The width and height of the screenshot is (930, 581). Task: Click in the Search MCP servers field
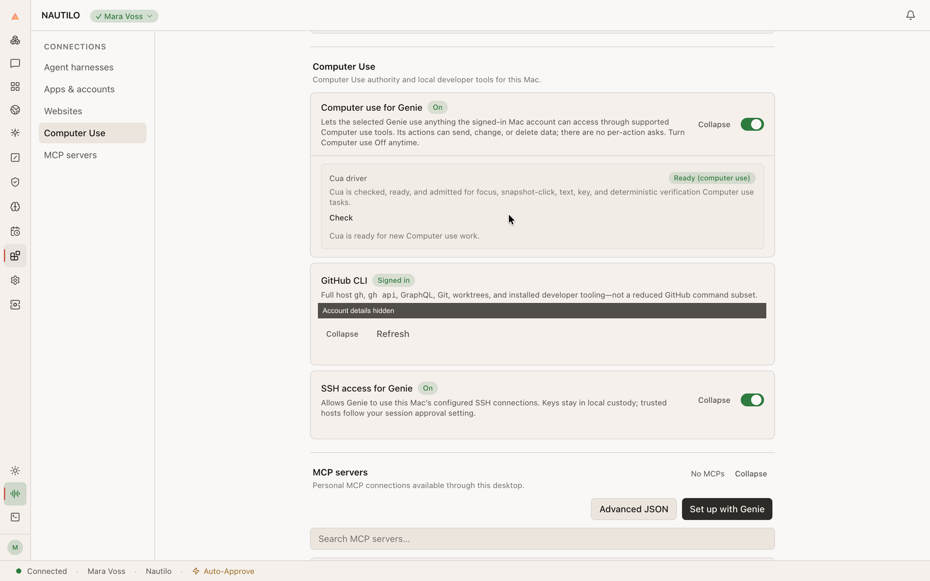pyautogui.click(x=542, y=539)
